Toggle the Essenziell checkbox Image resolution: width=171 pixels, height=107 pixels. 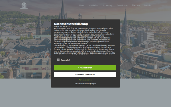click(58, 60)
